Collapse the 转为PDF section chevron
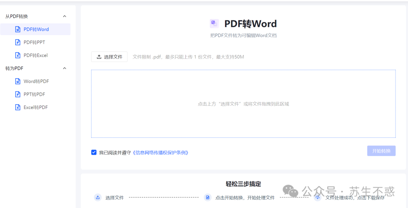Viewport: 408px width, 208px height. point(65,68)
